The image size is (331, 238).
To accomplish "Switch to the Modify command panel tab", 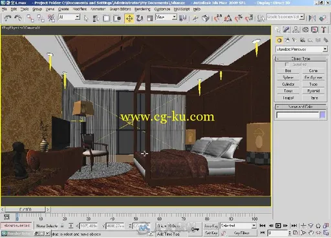I will point(286,30).
